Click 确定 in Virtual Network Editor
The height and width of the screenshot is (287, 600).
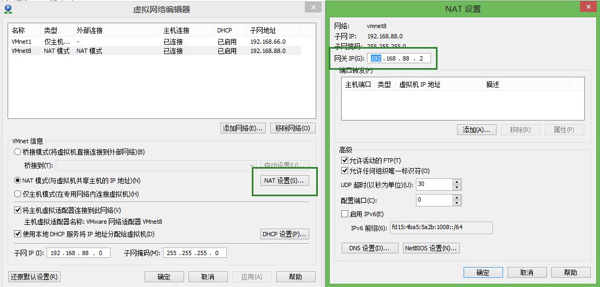click(x=164, y=277)
